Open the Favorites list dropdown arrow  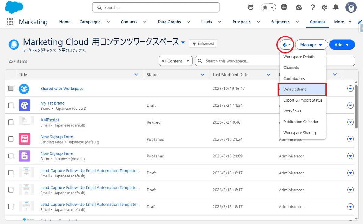click(x=273, y=7)
